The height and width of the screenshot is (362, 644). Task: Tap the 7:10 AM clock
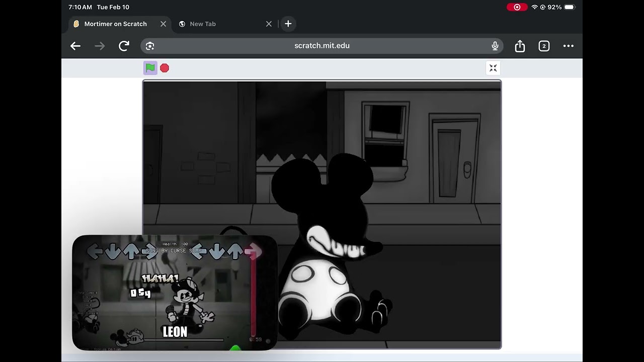click(80, 7)
